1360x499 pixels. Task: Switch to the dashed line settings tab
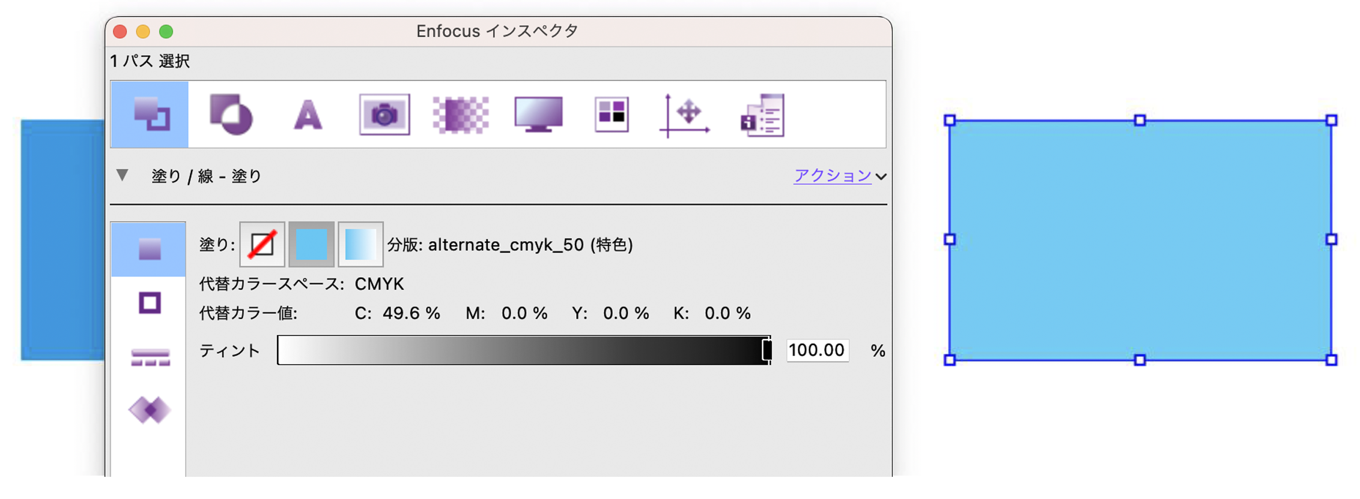click(x=150, y=357)
